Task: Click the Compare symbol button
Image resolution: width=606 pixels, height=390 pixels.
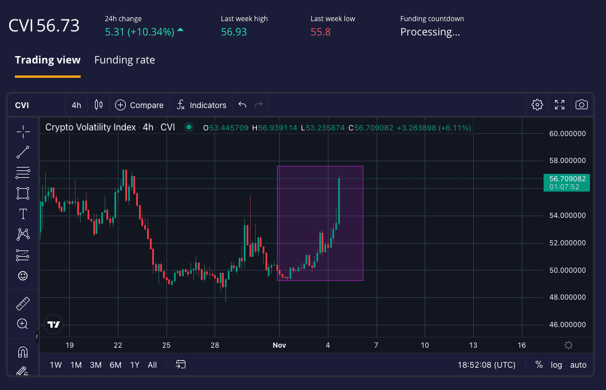Action: point(139,105)
